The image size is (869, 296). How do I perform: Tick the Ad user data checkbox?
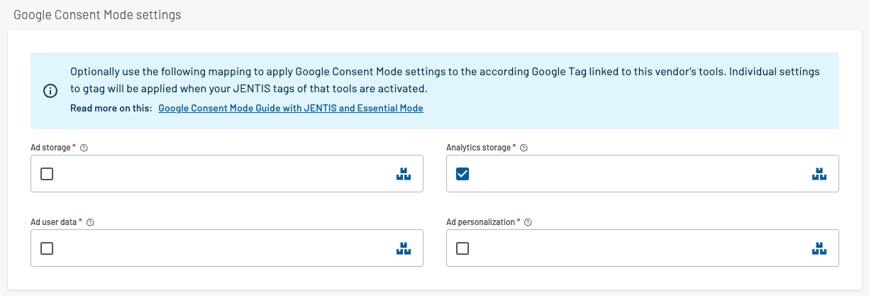pyautogui.click(x=47, y=248)
